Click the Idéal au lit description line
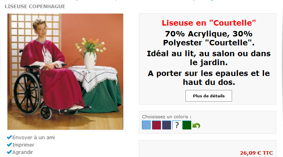The width and height of the screenshot is (283, 157). [x=209, y=58]
